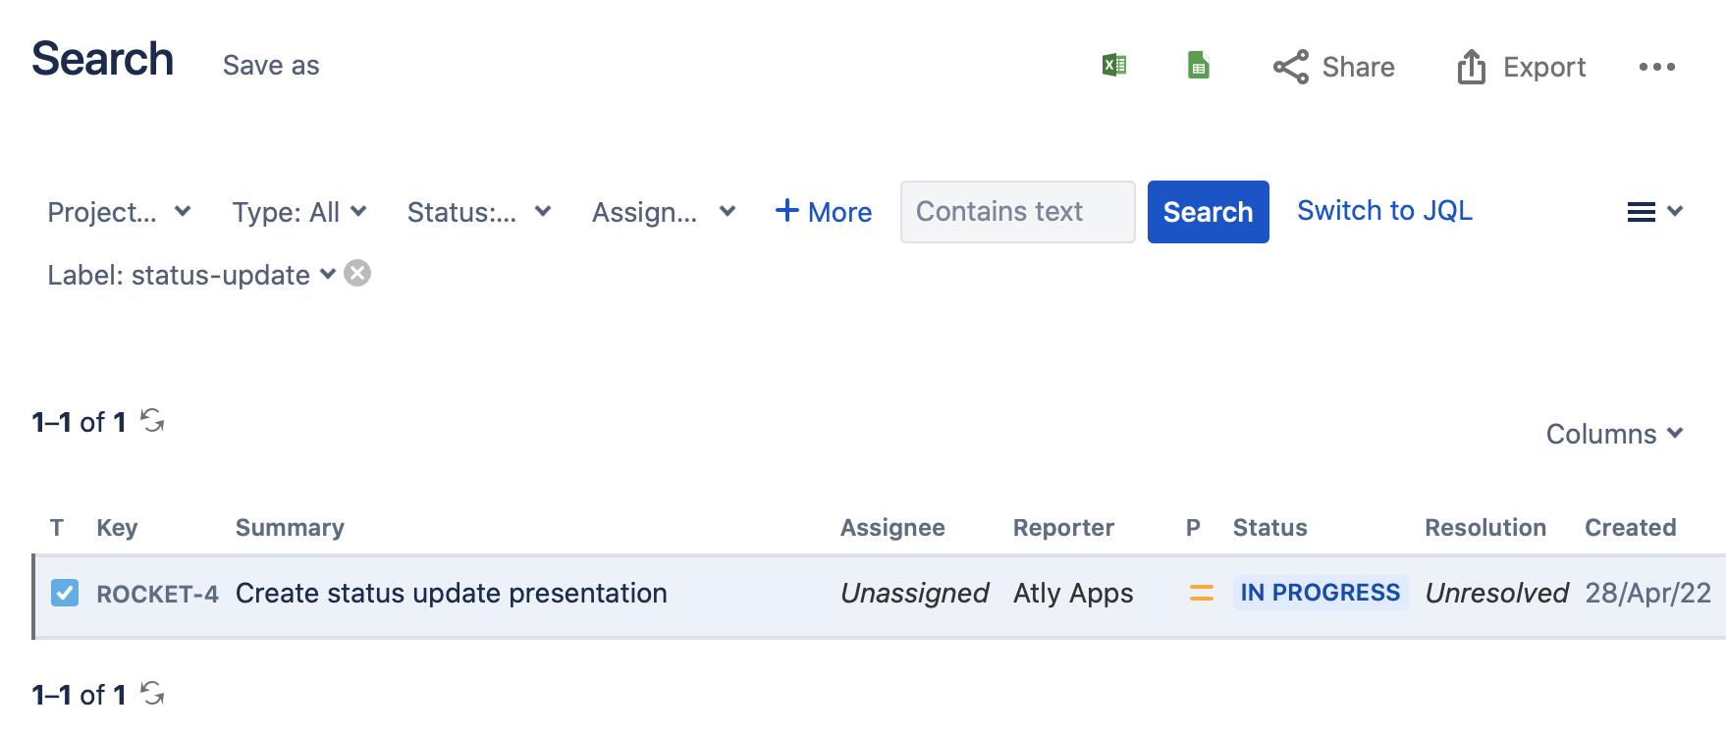
Task: Sort by the T type column
Action: point(57,528)
